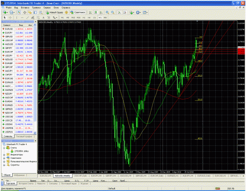Open the Справка menu
246x191 pixels.
tap(66, 7)
